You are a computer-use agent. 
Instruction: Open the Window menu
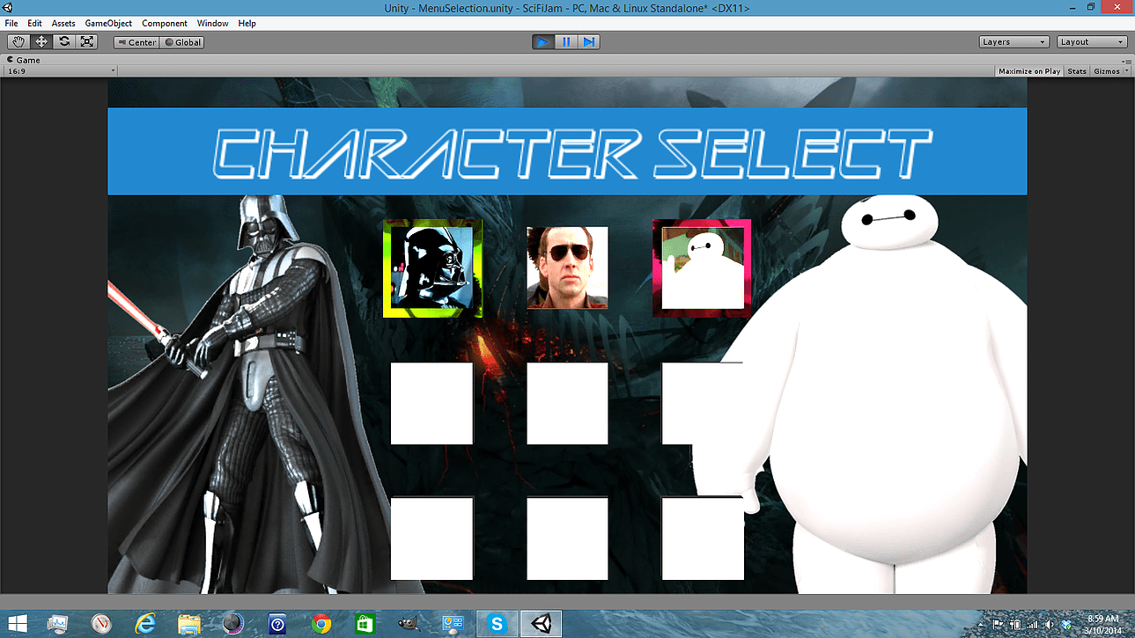tap(212, 23)
